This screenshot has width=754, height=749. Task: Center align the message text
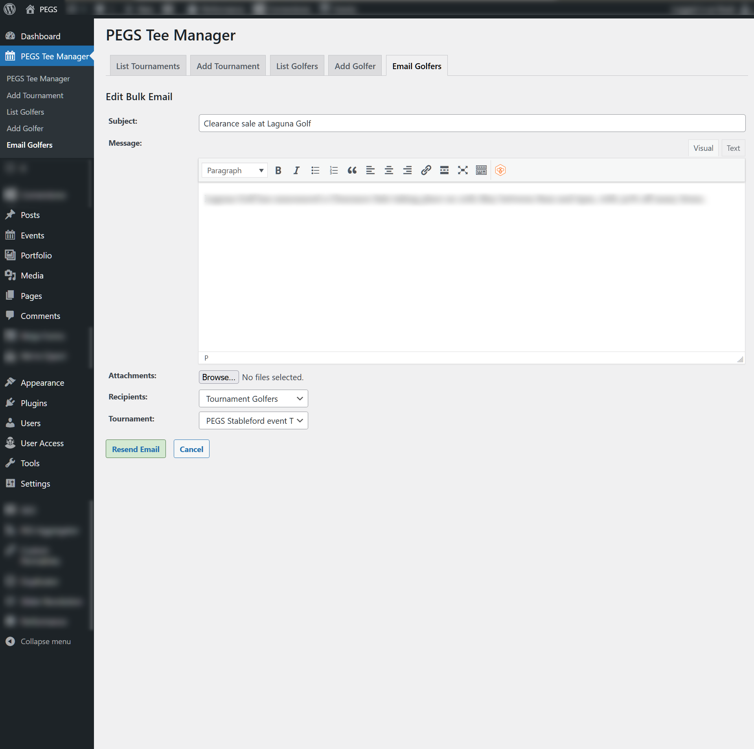click(389, 170)
